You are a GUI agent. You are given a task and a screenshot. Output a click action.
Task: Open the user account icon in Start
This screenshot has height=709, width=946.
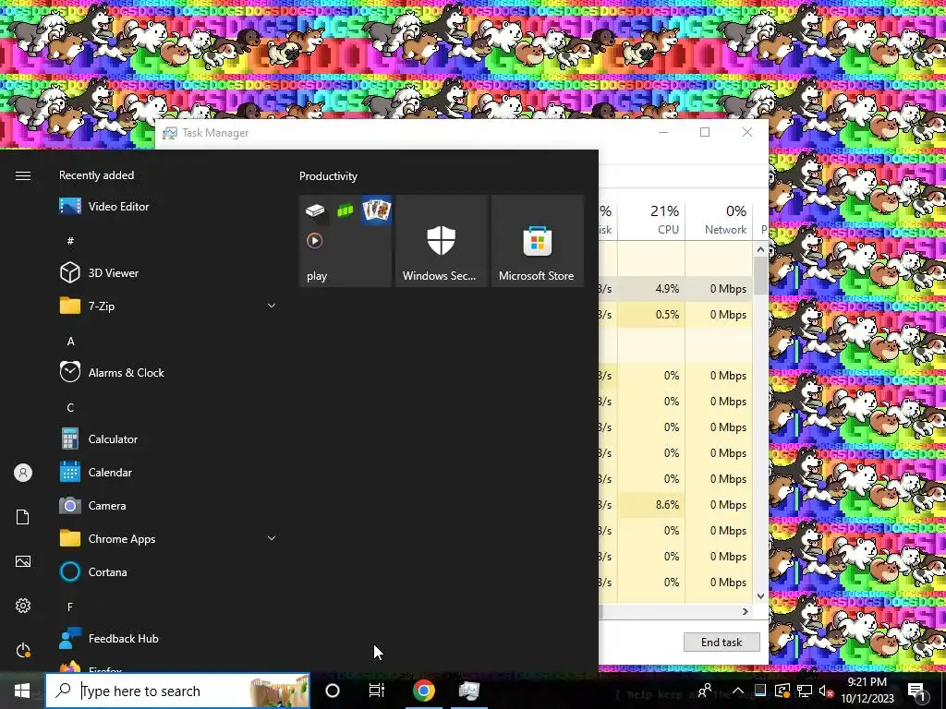pyautogui.click(x=23, y=473)
